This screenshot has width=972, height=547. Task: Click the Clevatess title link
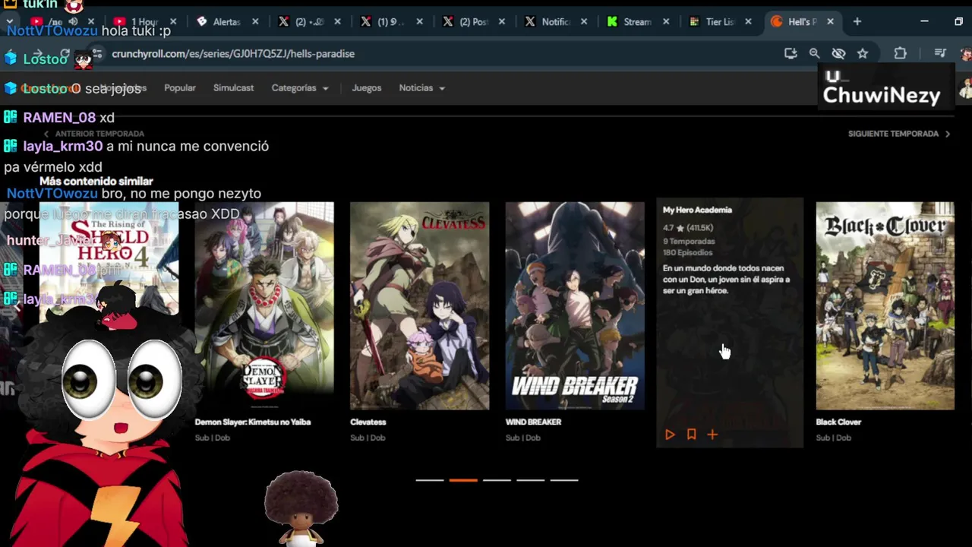click(x=368, y=422)
